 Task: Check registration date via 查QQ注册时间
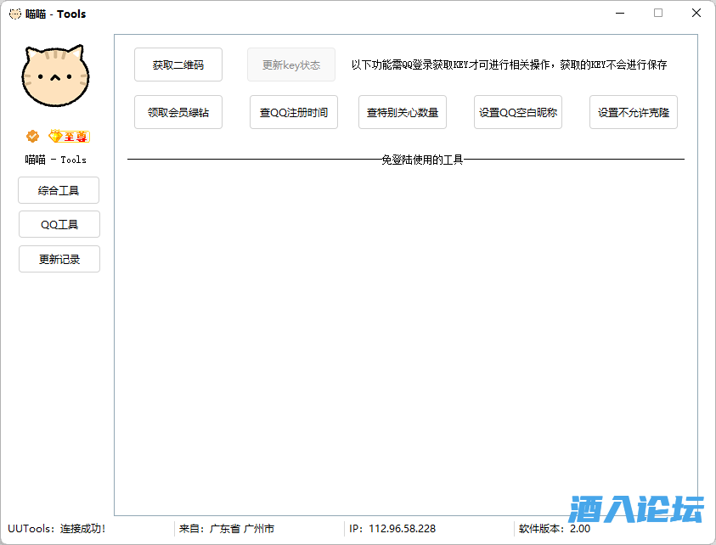point(293,112)
